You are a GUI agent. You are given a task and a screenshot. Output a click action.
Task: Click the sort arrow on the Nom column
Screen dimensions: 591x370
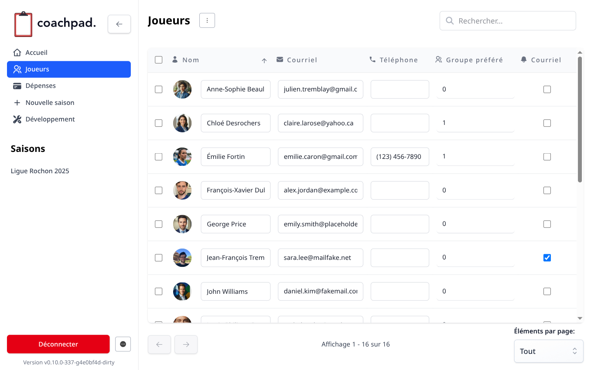[x=264, y=61]
